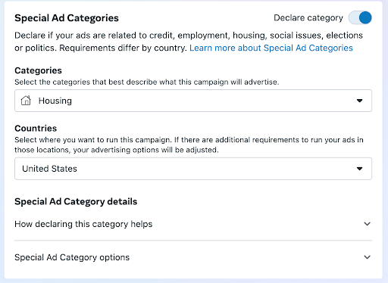Open the United States countries dropdown

(x=193, y=169)
